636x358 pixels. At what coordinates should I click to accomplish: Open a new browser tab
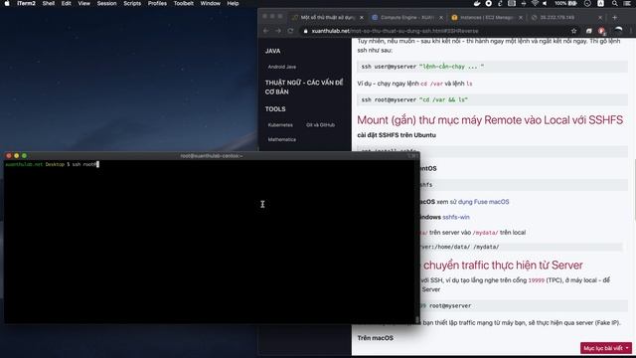click(x=614, y=18)
